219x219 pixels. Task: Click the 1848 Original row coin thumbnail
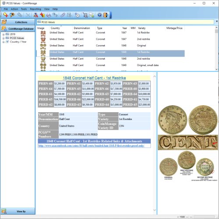click(x=43, y=46)
